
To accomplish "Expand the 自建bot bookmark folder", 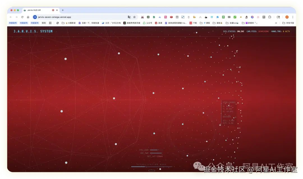I will click(232, 23).
